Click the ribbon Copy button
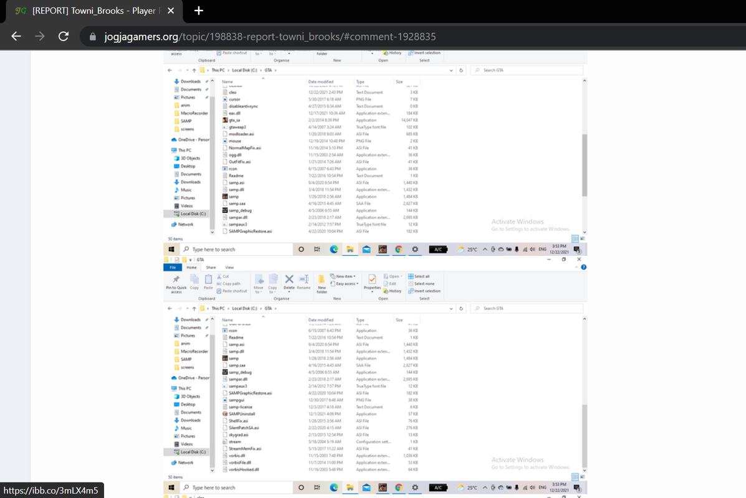 (194, 282)
